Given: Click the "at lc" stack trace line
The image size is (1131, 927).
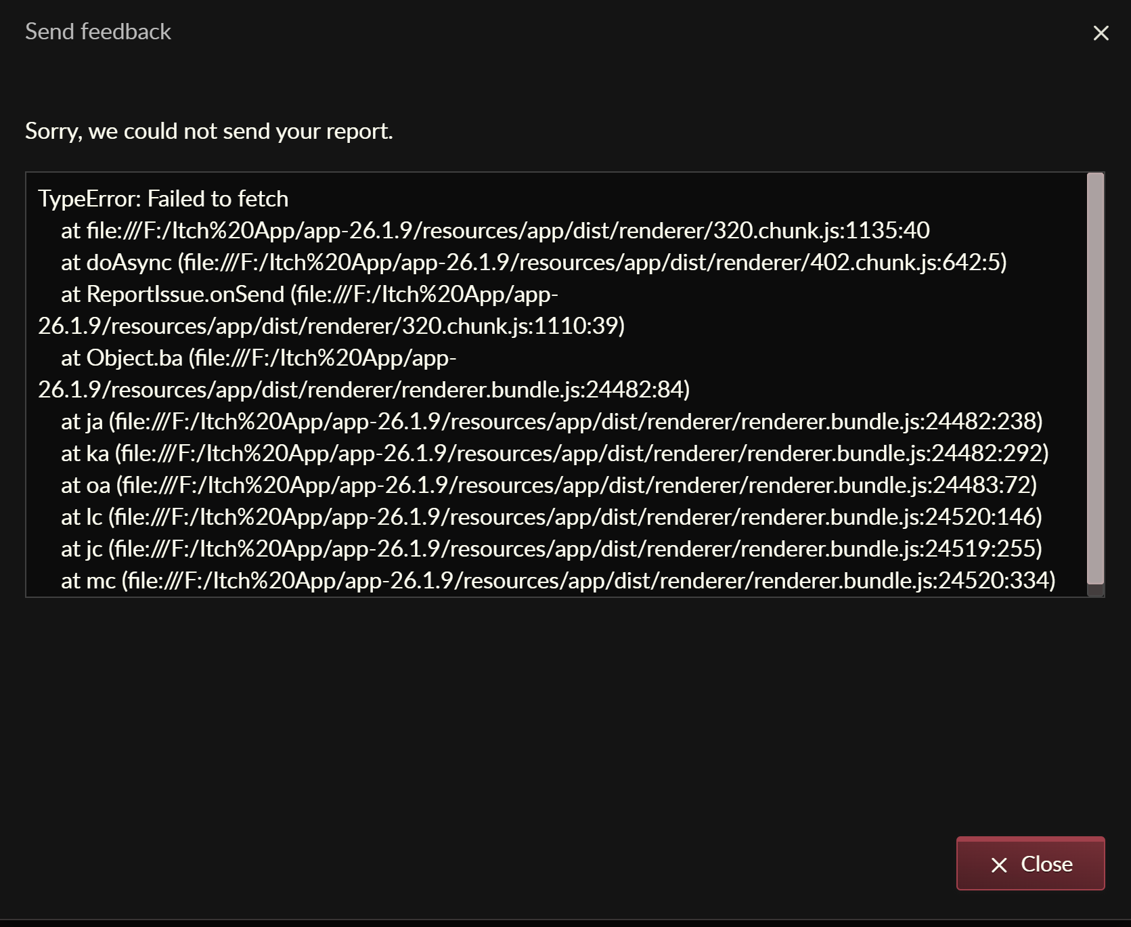Looking at the screenshot, I should click(551, 517).
